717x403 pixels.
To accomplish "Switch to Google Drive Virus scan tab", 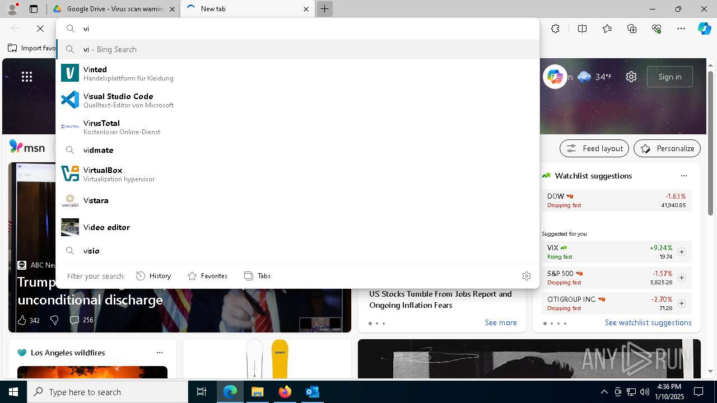I will coord(114,9).
